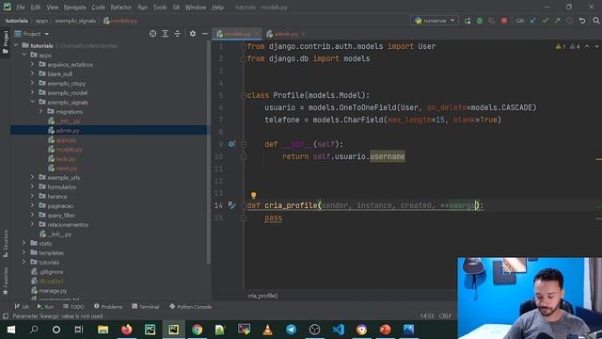
Task: Open the Terminal tool window
Action: coord(146,307)
